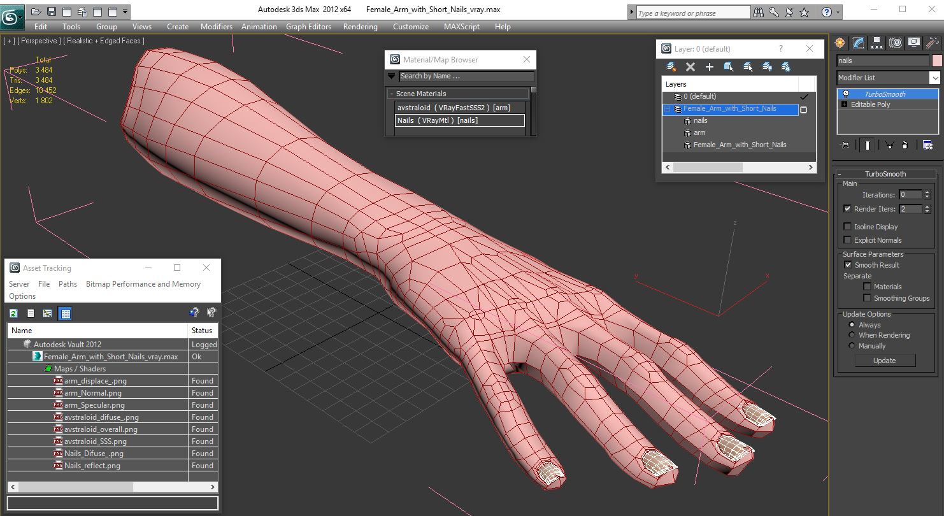The image size is (944, 516).
Task: Click Add Selected Objects plus icon in Layer dialog
Action: pos(709,67)
